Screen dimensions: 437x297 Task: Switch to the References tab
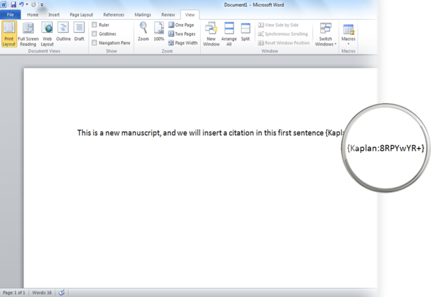(x=114, y=15)
